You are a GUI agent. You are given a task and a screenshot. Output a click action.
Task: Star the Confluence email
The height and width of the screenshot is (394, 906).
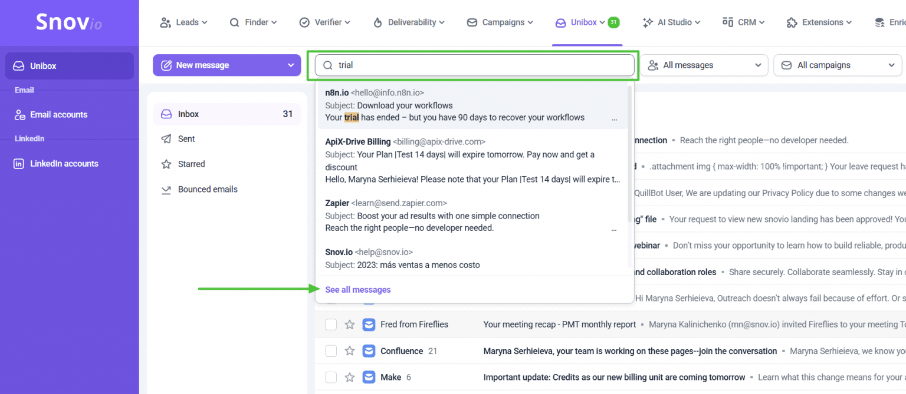coord(350,351)
